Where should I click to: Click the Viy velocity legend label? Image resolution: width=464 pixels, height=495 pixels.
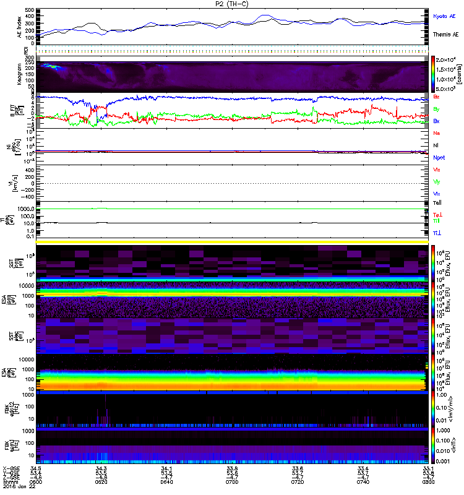tap(437, 181)
